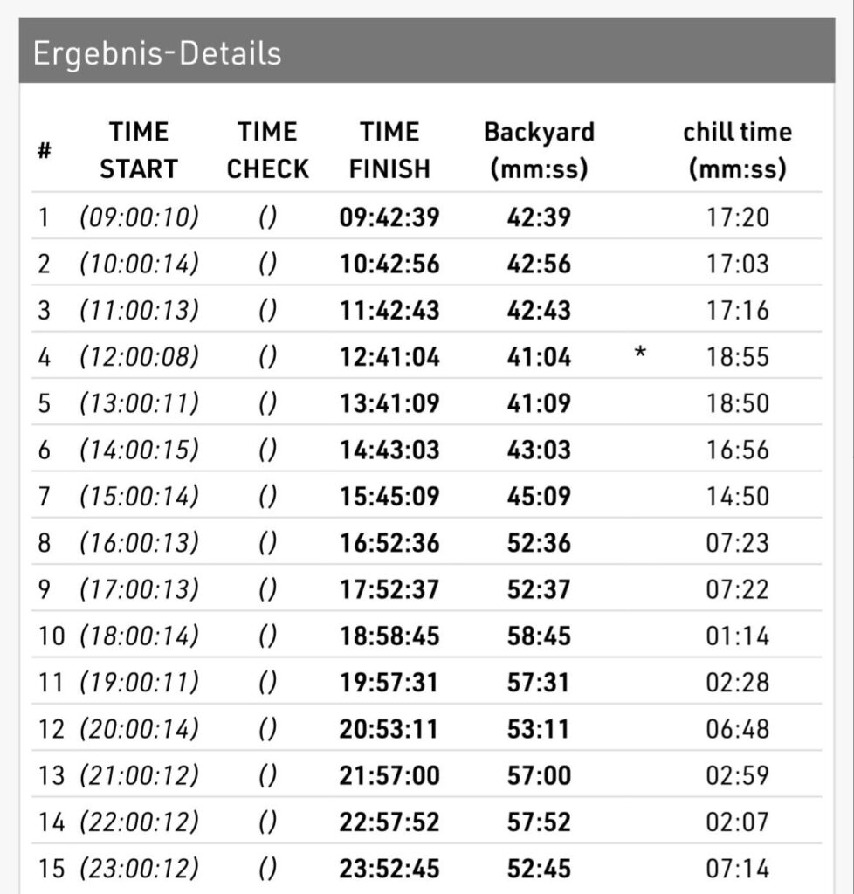Click the TIME START column header
854x894 pixels.
click(138, 150)
